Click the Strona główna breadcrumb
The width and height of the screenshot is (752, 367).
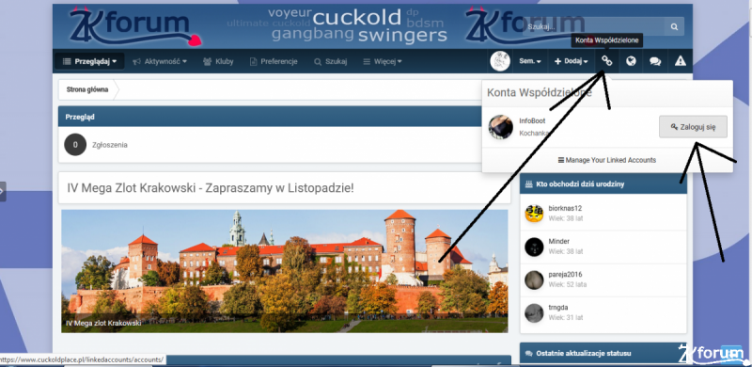click(x=87, y=89)
